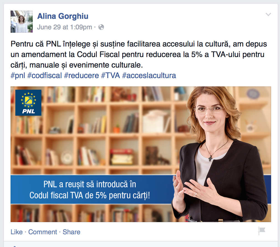Screen dimensions: 280x247
Task: Click the flag report icon
Action: pyautogui.click(x=262, y=231)
